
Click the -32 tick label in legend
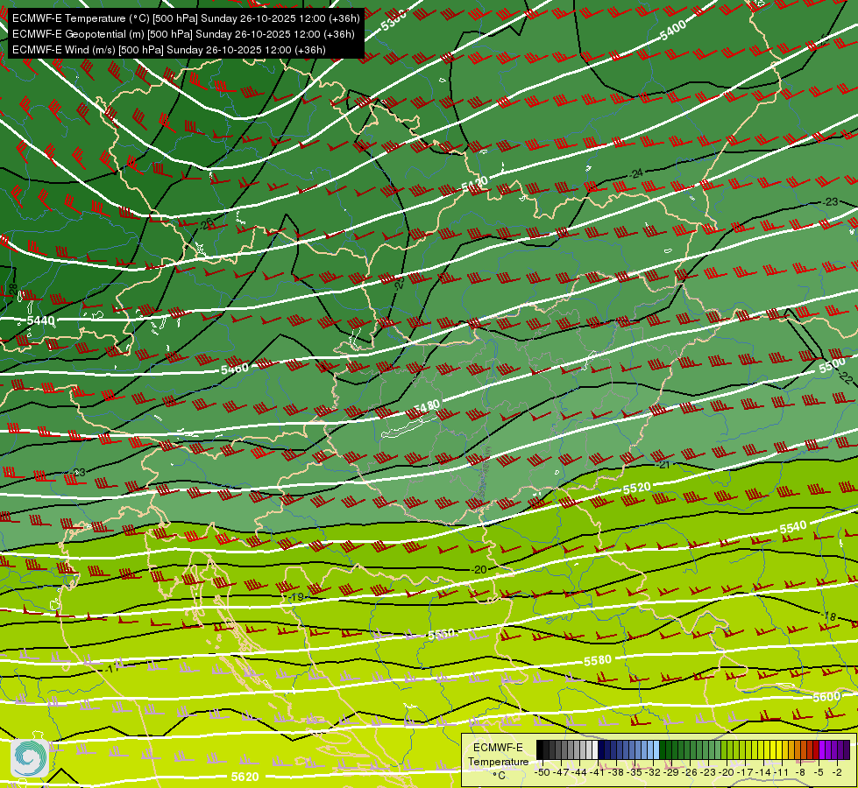click(653, 772)
